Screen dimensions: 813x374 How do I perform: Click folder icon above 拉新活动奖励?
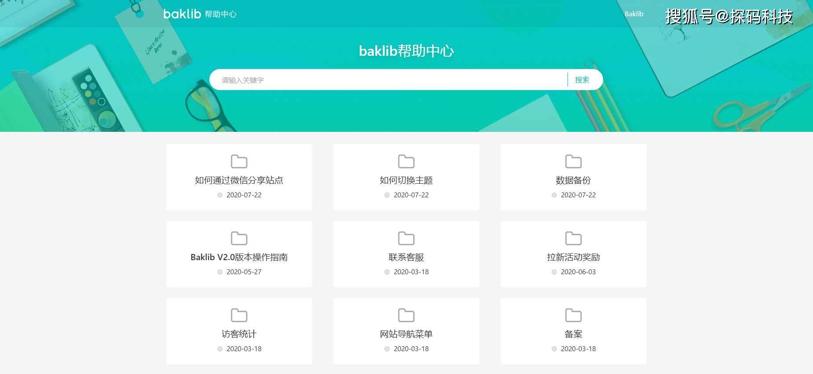(573, 238)
